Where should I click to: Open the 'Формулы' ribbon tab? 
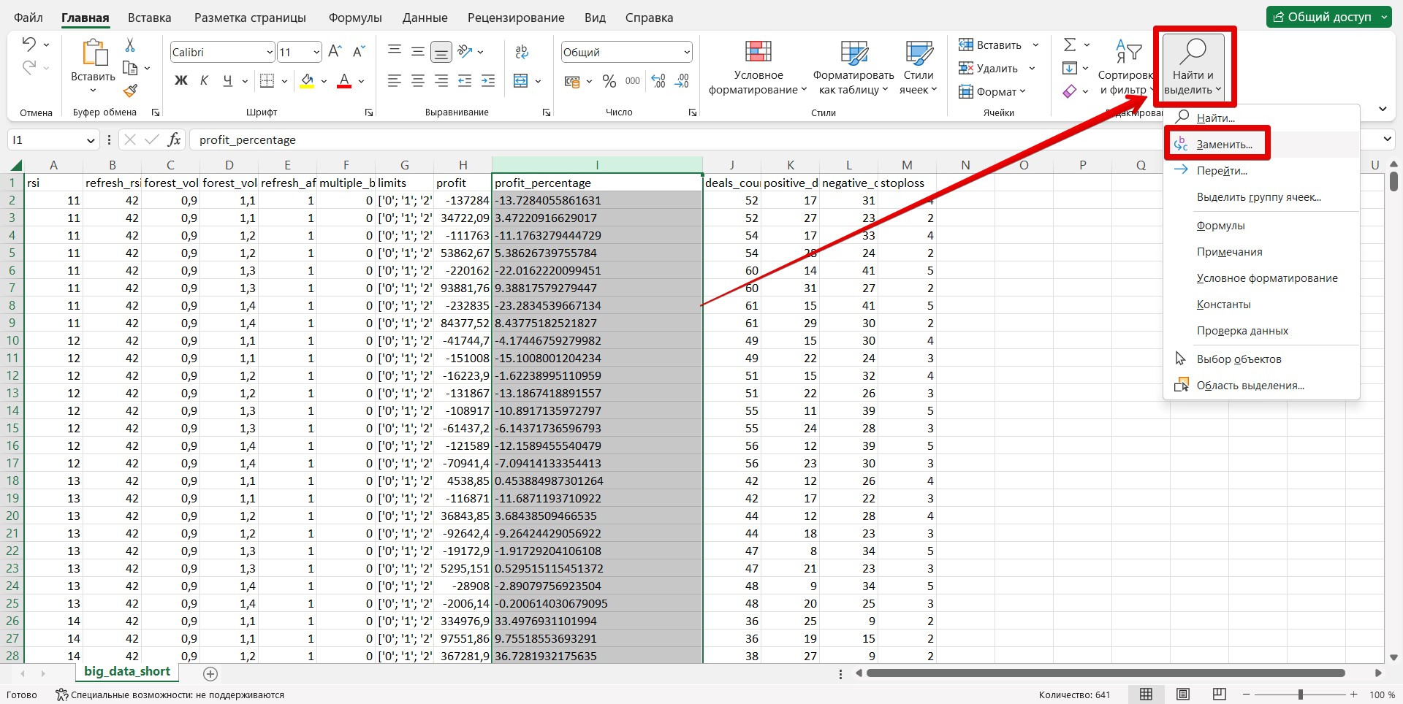(355, 18)
